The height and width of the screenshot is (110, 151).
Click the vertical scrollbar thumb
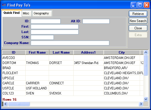point(146,65)
